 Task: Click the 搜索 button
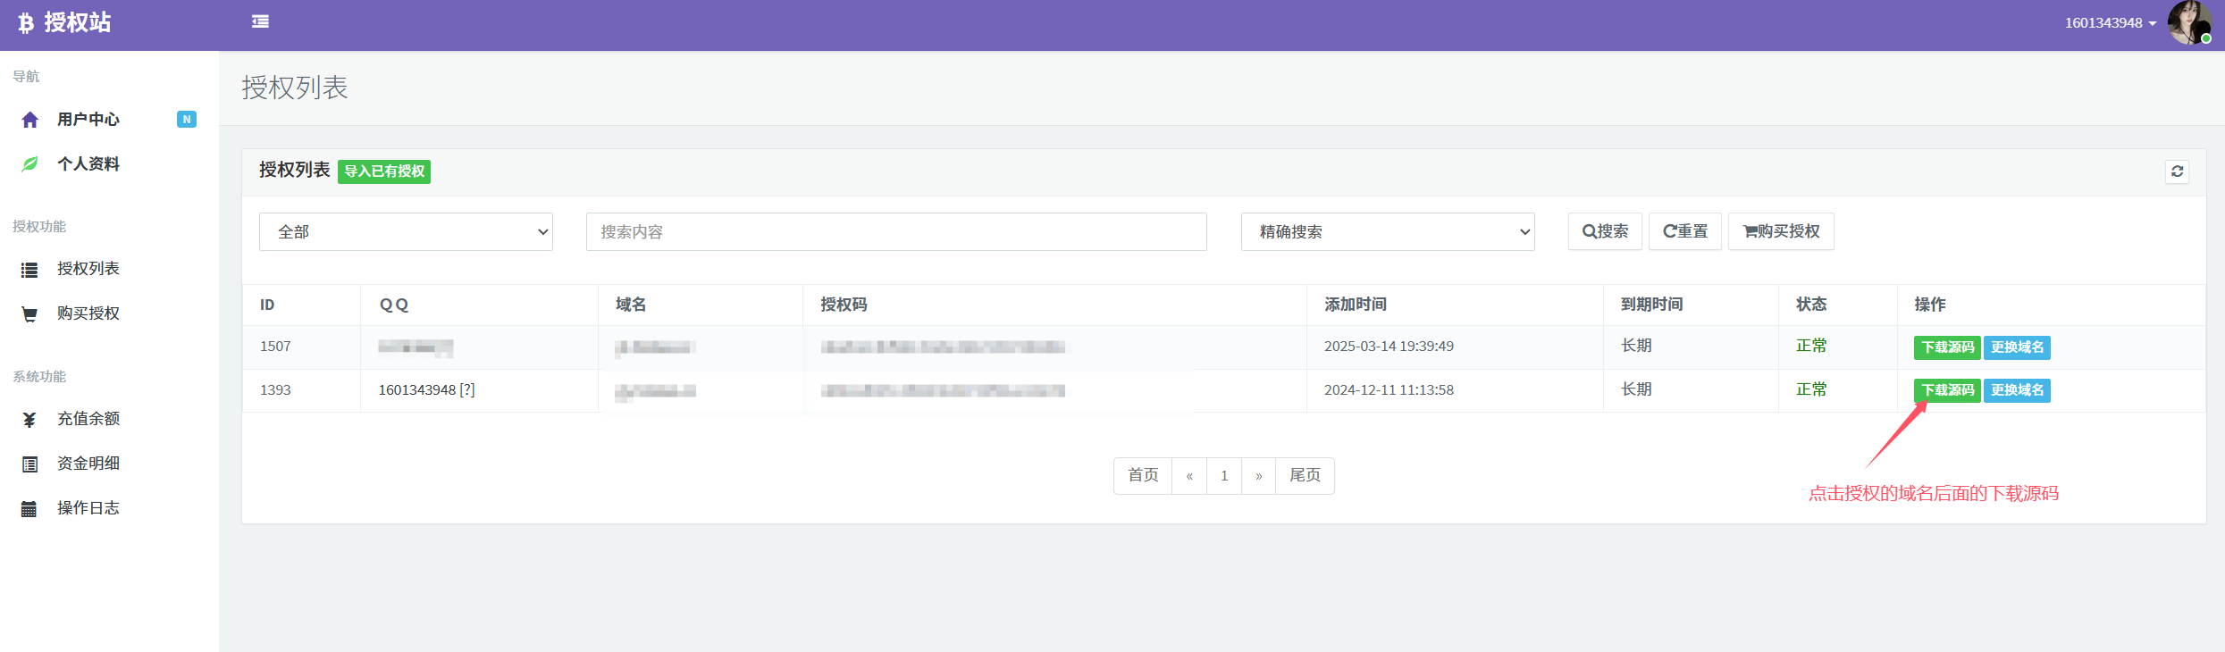click(x=1605, y=231)
